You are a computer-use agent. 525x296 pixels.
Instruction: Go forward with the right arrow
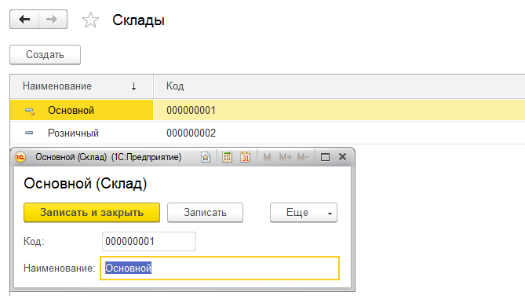click(53, 20)
